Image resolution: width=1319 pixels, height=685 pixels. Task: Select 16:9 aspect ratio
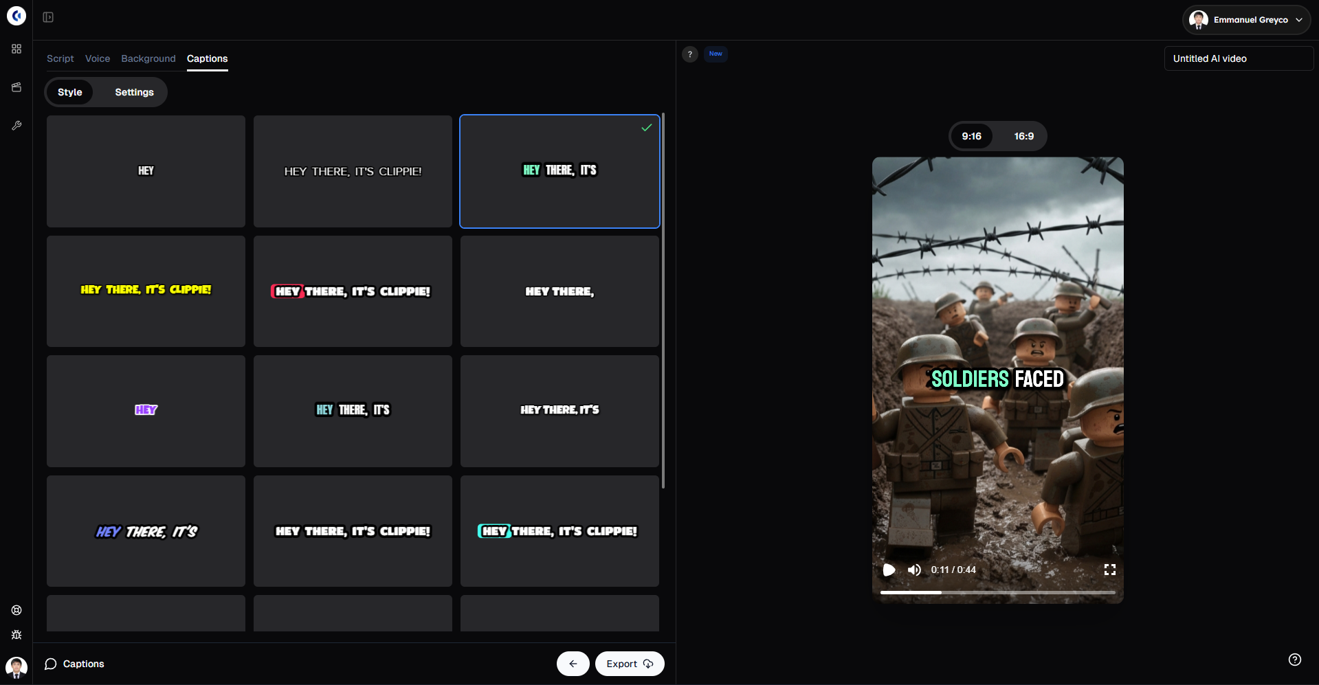pyautogui.click(x=1024, y=136)
